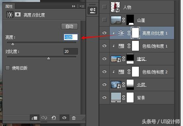Hide the 背景 layer
The height and width of the screenshot is (126, 183).
pos(104,97)
